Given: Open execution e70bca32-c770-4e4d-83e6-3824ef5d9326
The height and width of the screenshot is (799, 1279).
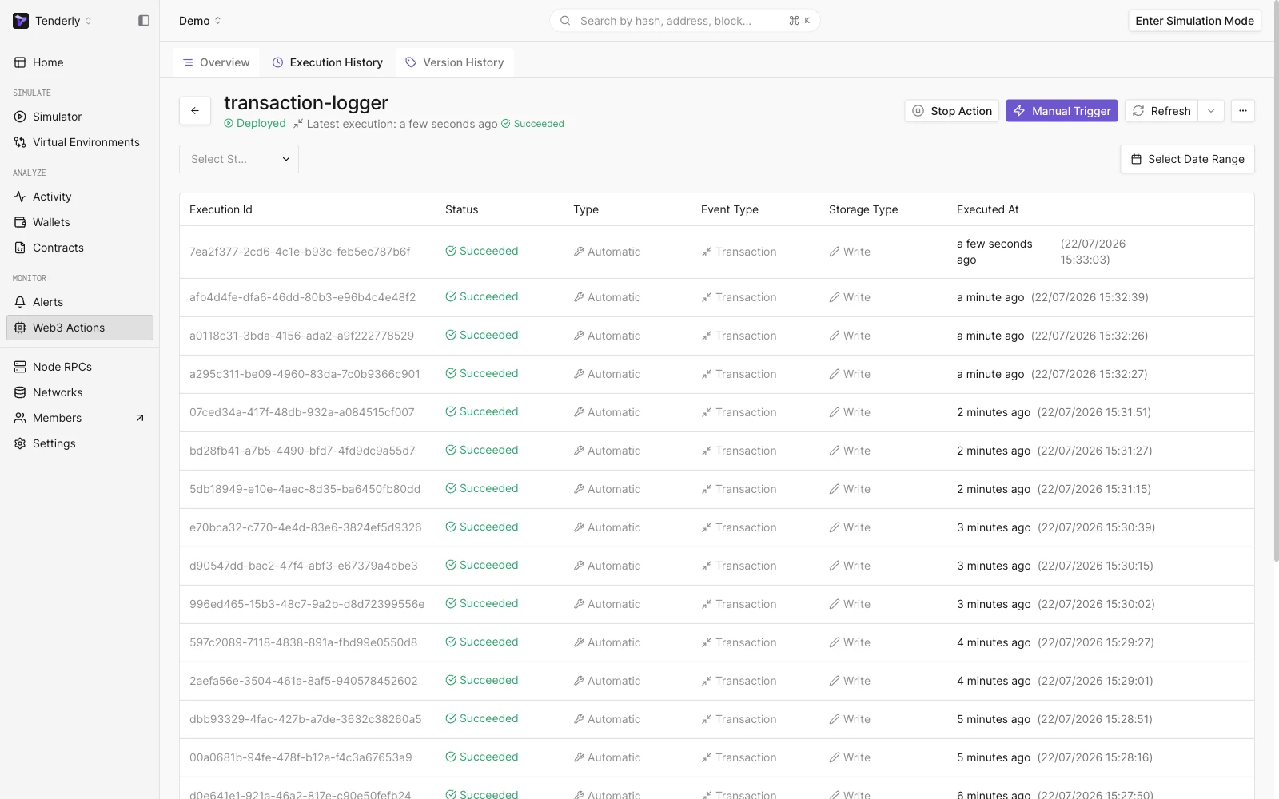Looking at the screenshot, I should (x=305, y=527).
